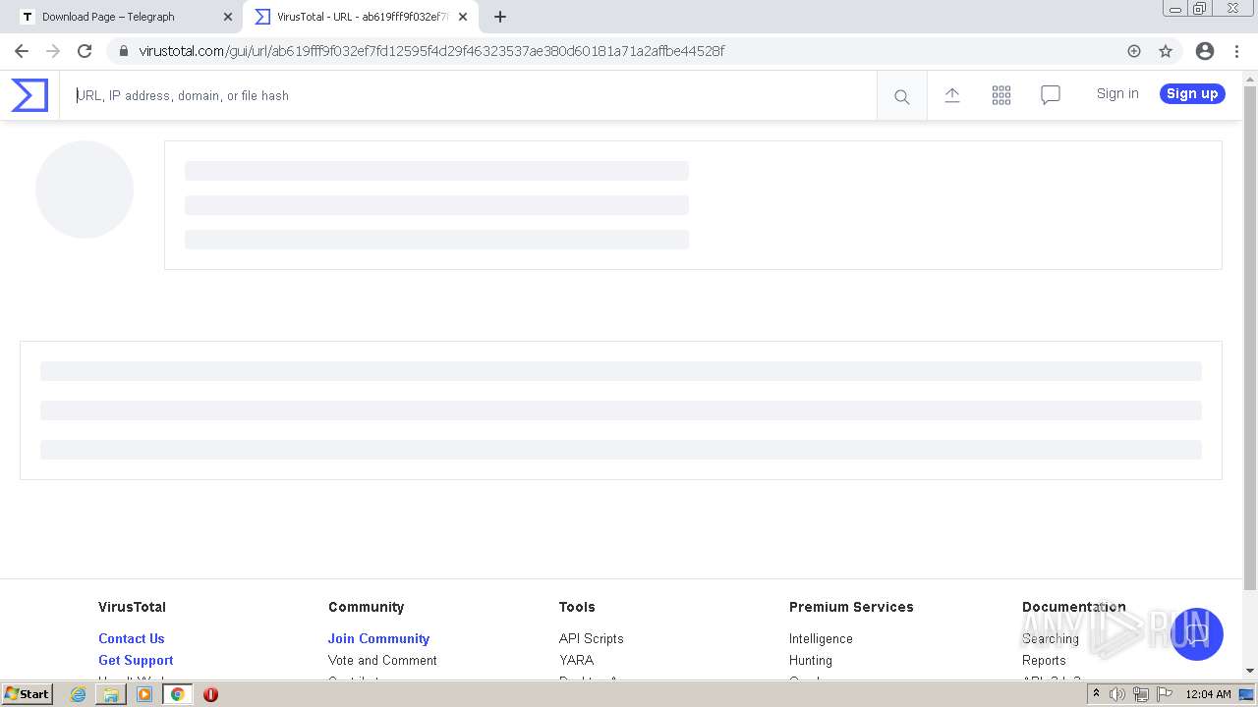Open the file explorer taskbar icon
Image resolution: width=1258 pixels, height=707 pixels.
pyautogui.click(x=111, y=694)
